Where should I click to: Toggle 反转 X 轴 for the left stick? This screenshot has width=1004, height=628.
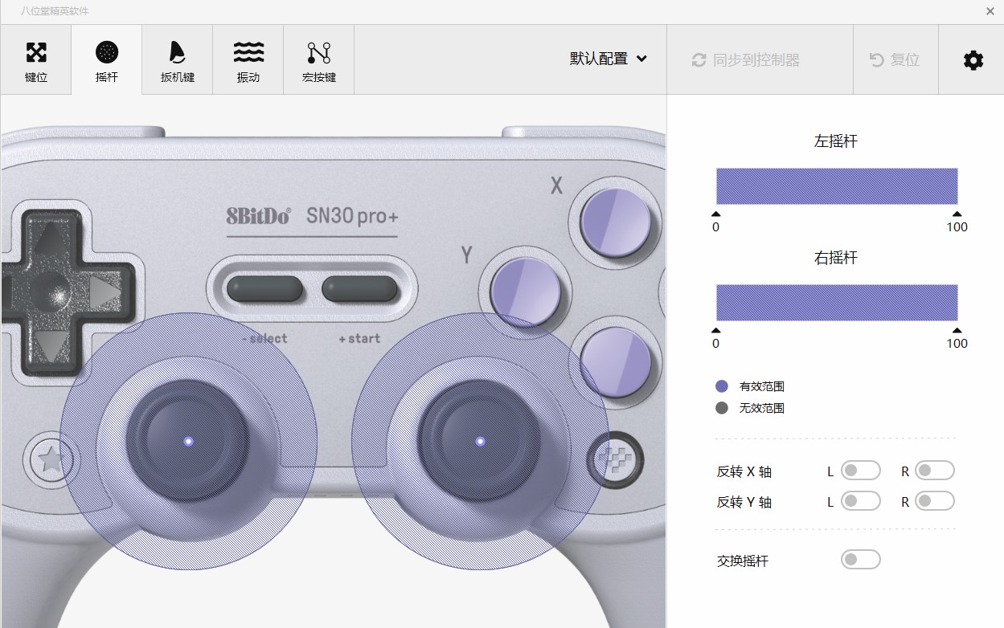tap(860, 471)
